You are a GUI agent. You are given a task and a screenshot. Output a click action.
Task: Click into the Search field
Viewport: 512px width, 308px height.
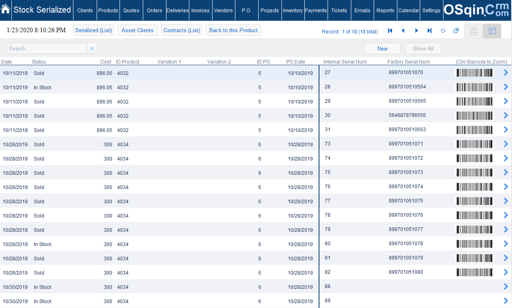click(47, 48)
